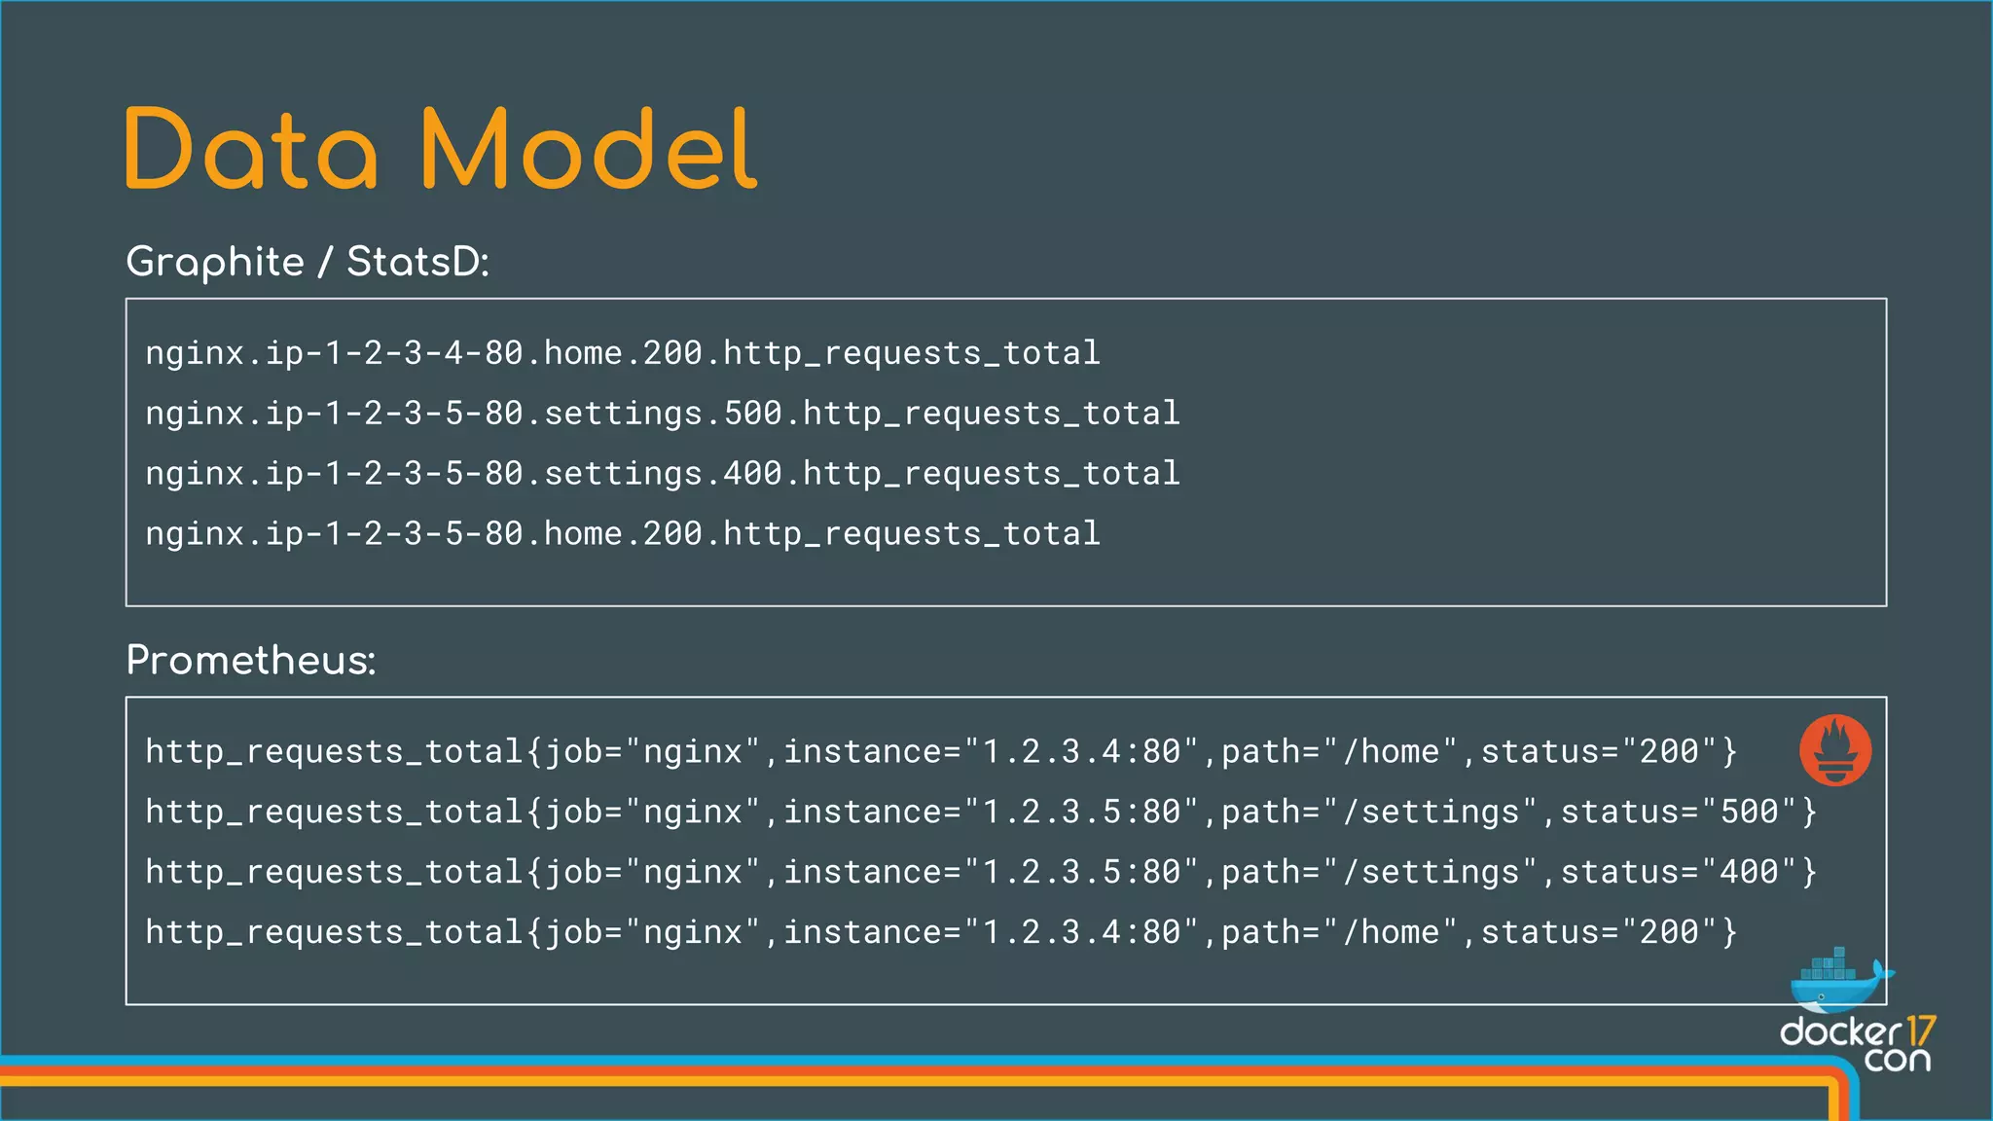Click the last Prometheus /home metric line
The height and width of the screenshot is (1121, 1993).
click(x=941, y=932)
